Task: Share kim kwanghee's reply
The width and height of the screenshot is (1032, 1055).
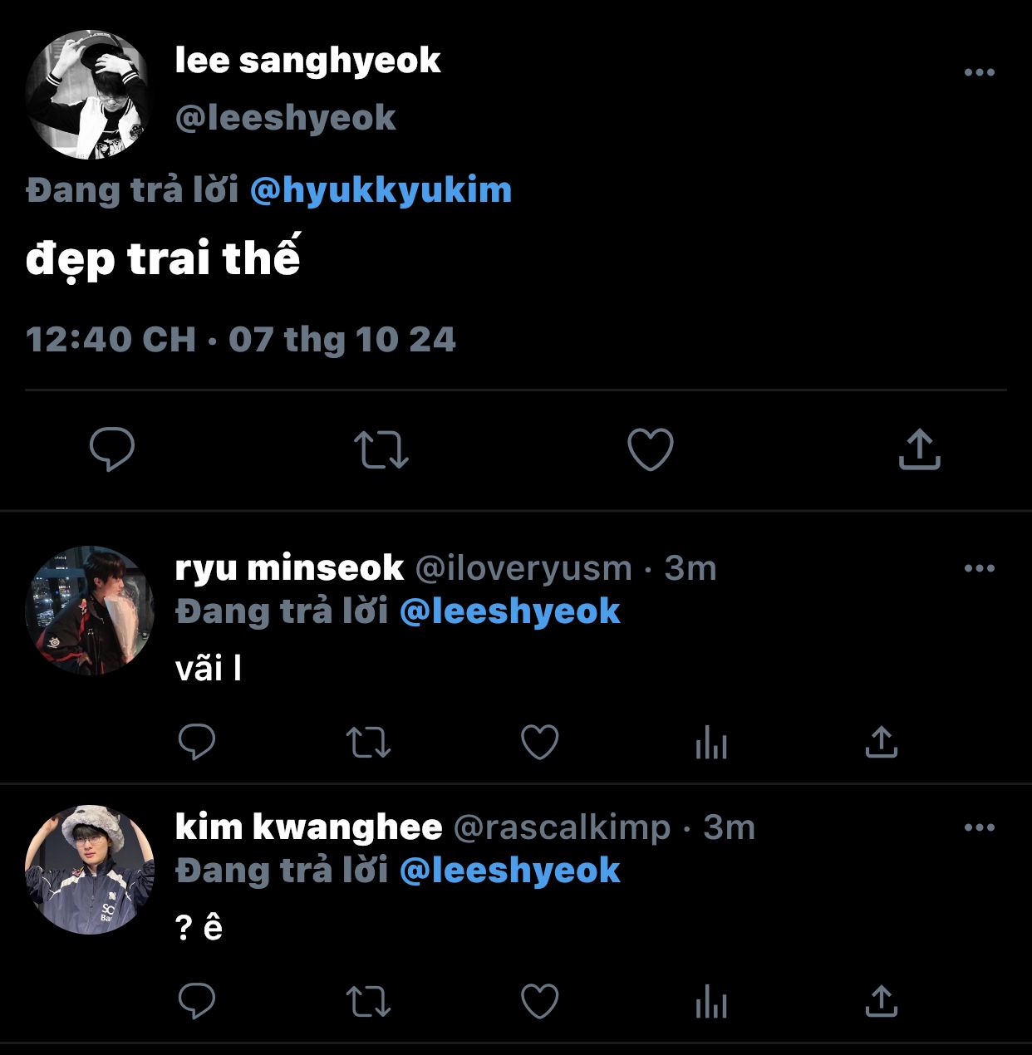Action: coord(882,1001)
